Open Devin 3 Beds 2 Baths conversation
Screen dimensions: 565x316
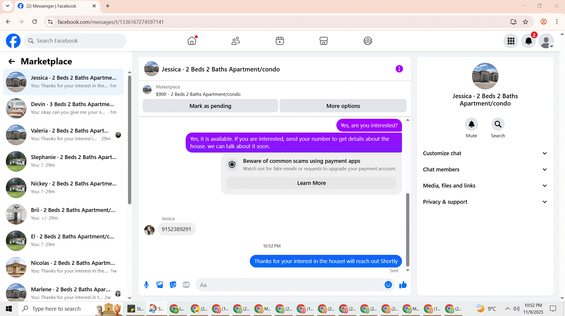click(x=63, y=108)
